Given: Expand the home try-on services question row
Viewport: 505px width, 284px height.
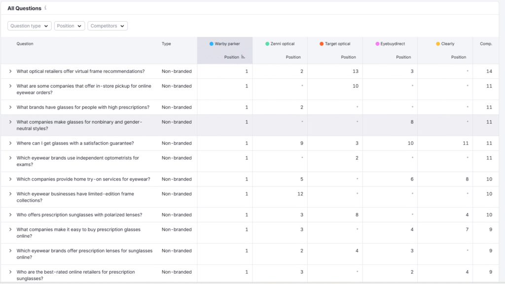Looking at the screenshot, I should tap(10, 179).
